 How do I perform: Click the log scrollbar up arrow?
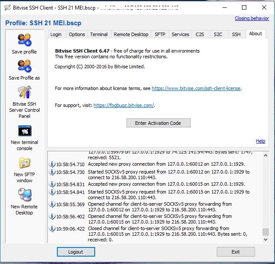coord(265,155)
